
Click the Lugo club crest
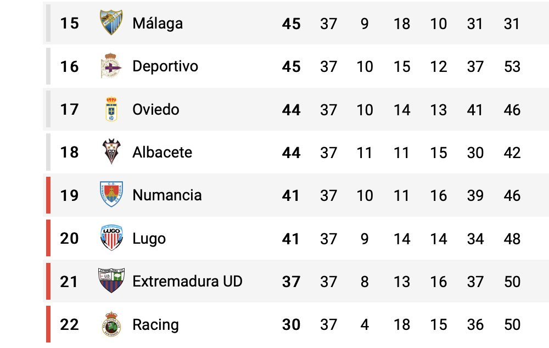point(111,238)
